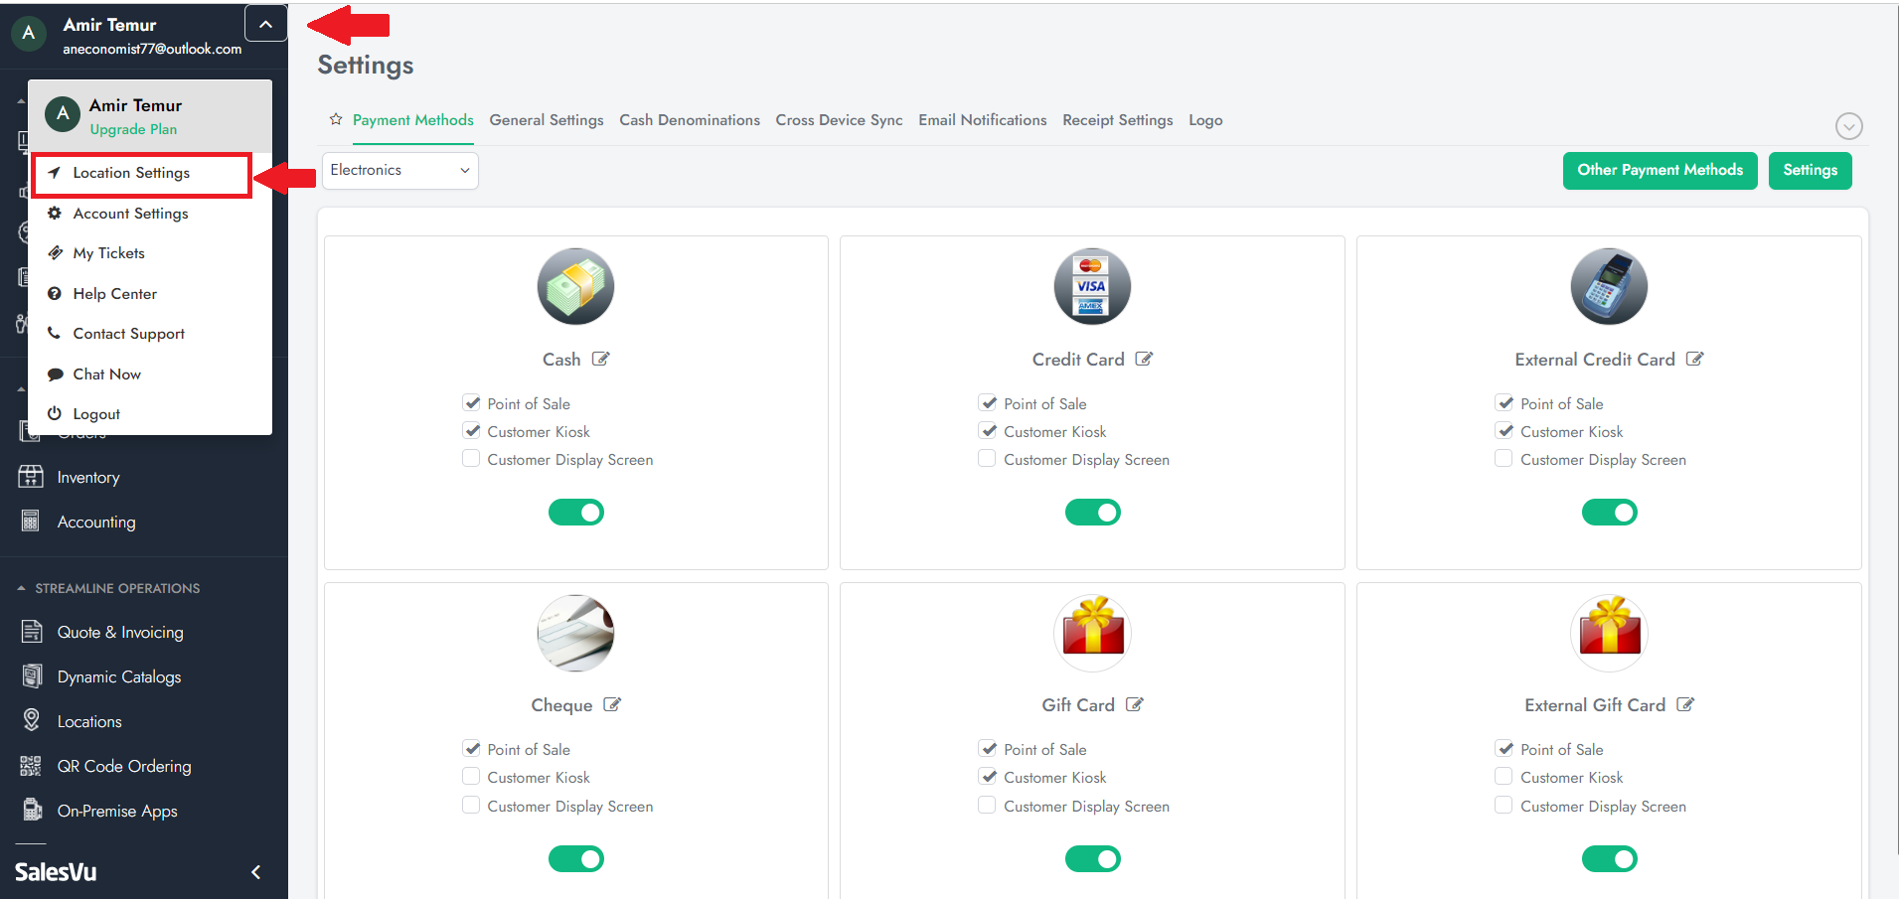Collapse the sidebar using SalesVu arrow
This screenshot has width=1899, height=899.
click(x=255, y=872)
